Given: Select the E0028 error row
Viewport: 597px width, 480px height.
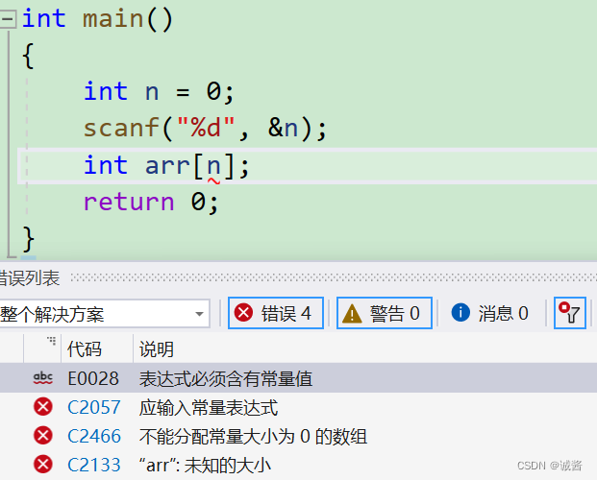Looking at the screenshot, I should 298,378.
